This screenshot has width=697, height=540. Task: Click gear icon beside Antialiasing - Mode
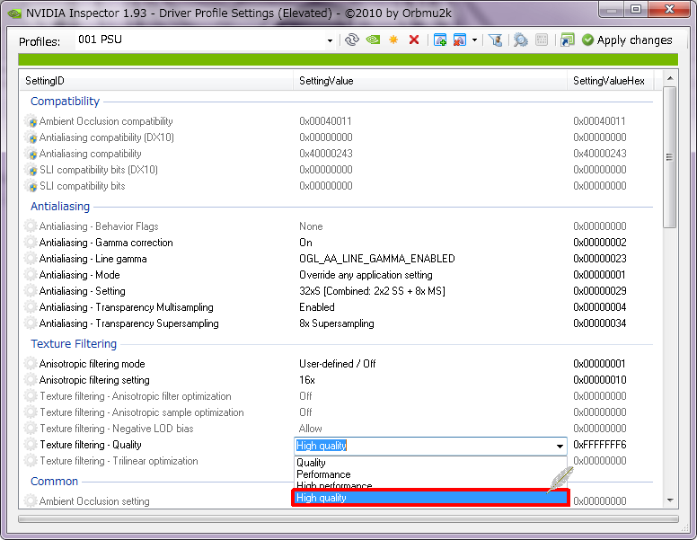coord(31,274)
